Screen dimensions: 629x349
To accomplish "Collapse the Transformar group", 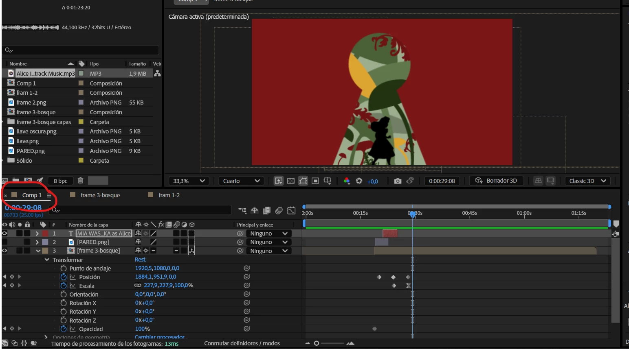I will coord(47,260).
